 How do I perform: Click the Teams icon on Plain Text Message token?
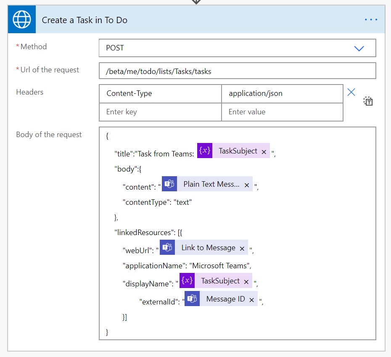coord(169,184)
